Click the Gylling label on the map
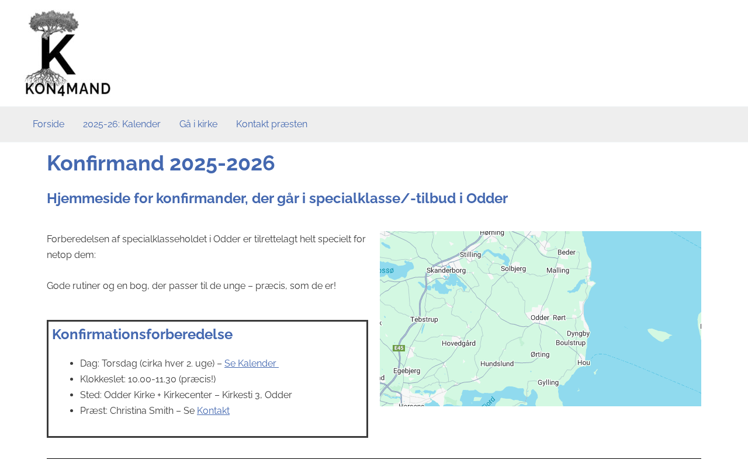The height and width of the screenshot is (467, 748). tap(548, 382)
